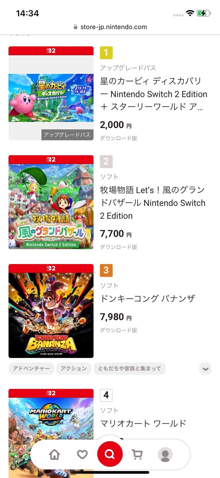
Task: Tap the home icon in bottom navigation
Action: tap(54, 454)
